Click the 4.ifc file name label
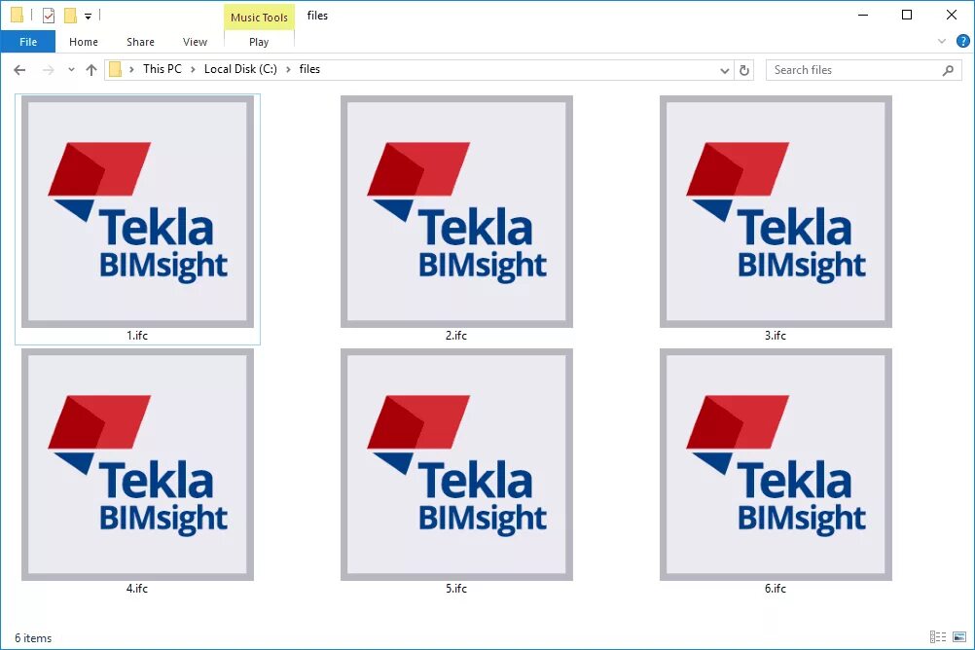 [x=137, y=589]
